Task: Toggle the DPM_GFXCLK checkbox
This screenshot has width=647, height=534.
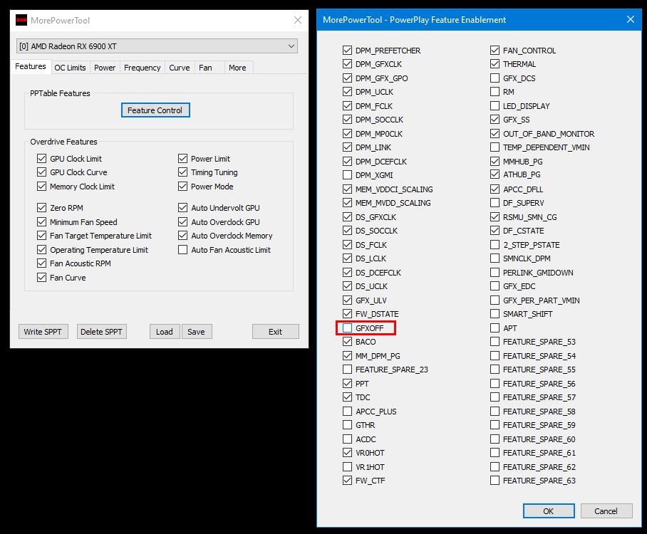Action: tap(348, 64)
